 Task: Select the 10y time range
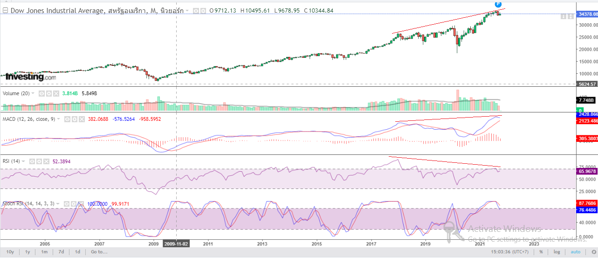[10, 252]
